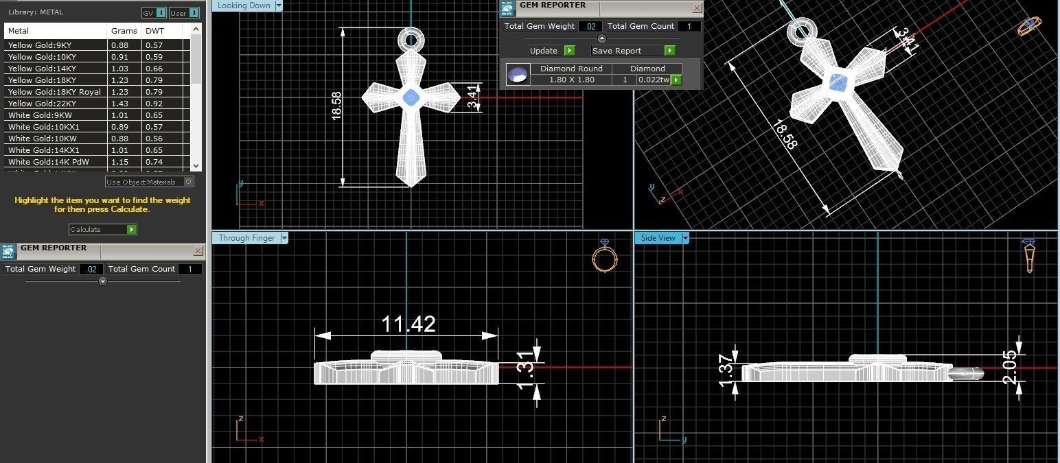The height and width of the screenshot is (463, 1060).
Task: Click the green arrow on Calculate button
Action: point(132,230)
